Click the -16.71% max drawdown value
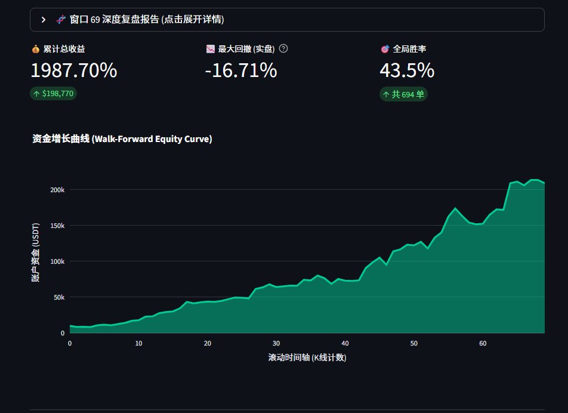Image resolution: width=568 pixels, height=413 pixels. pos(240,70)
